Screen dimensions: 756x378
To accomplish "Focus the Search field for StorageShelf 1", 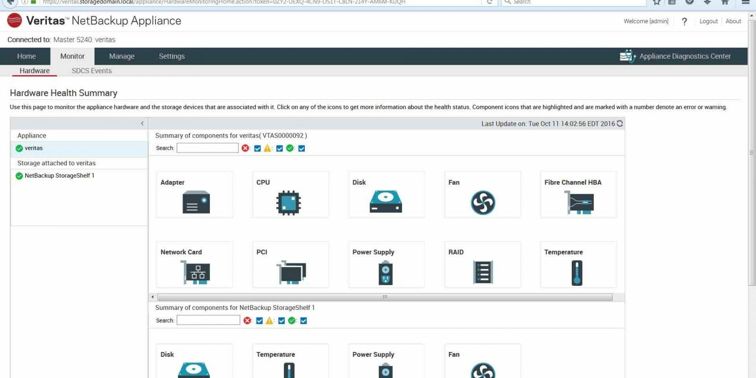I will click(208, 320).
